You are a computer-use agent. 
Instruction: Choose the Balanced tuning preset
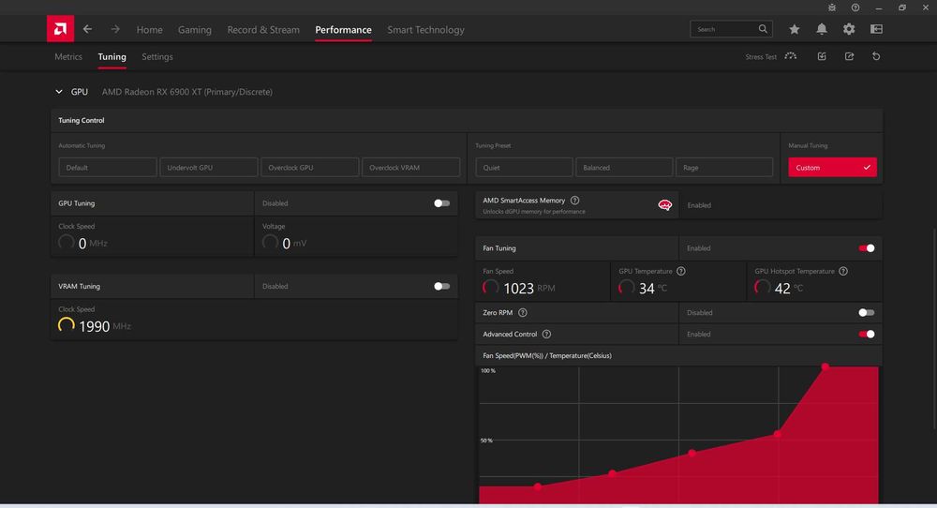[x=624, y=168]
